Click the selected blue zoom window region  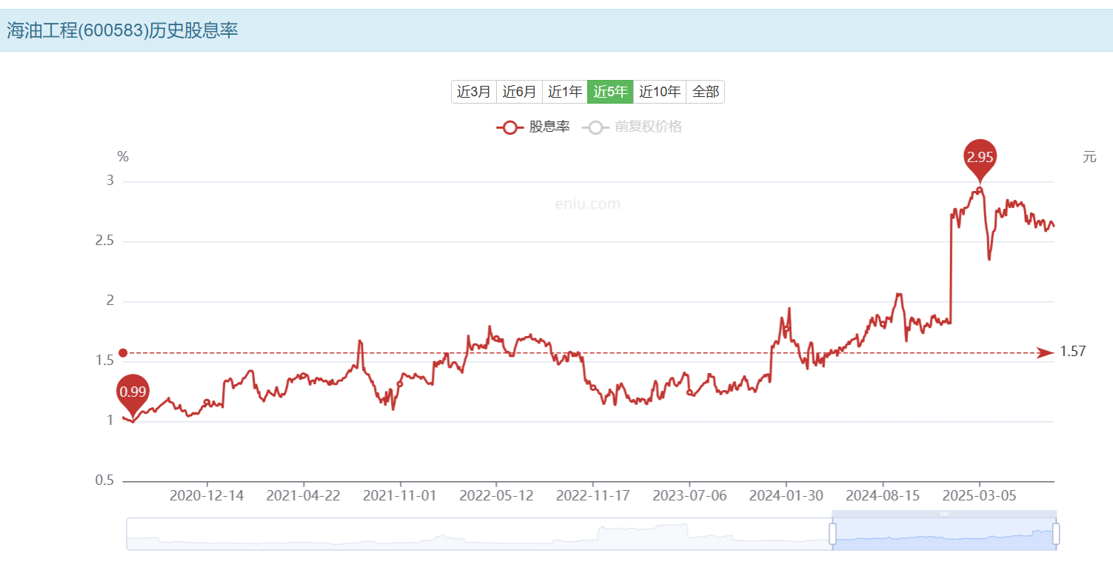(944, 535)
